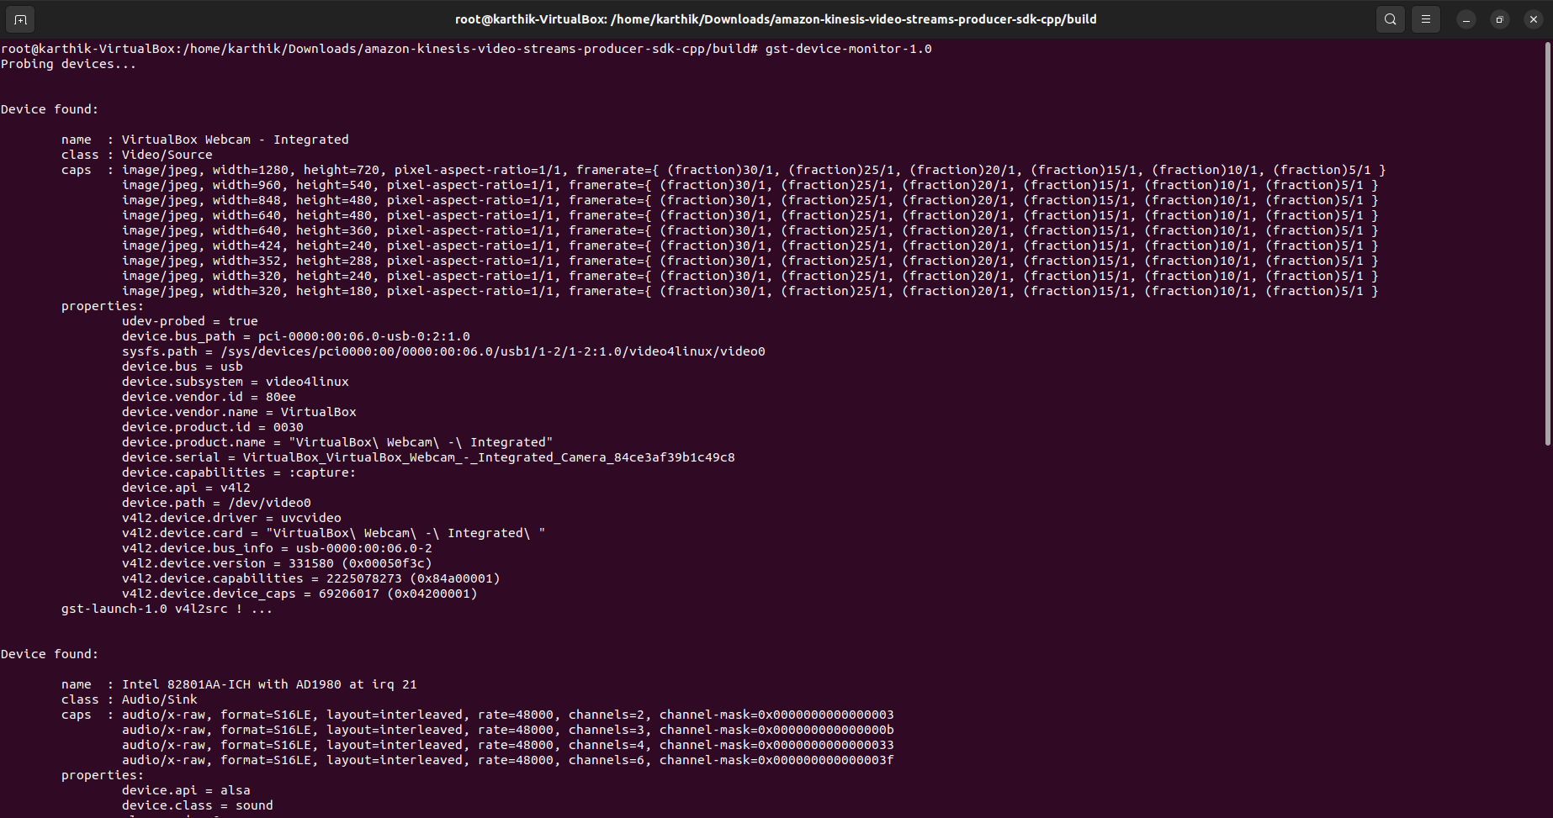The height and width of the screenshot is (818, 1553).
Task: Minimize the terminal window
Action: point(1466,18)
